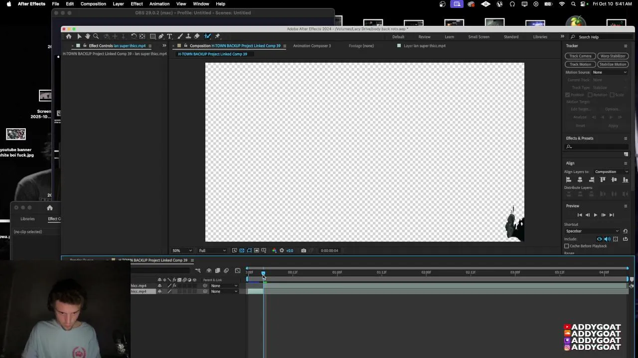Select the Brush tool
638x358 pixels.
pos(180,36)
